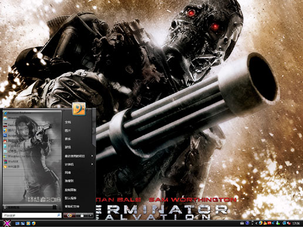Open 帮助和支持 (Help and Support) item

click(x=72, y=206)
